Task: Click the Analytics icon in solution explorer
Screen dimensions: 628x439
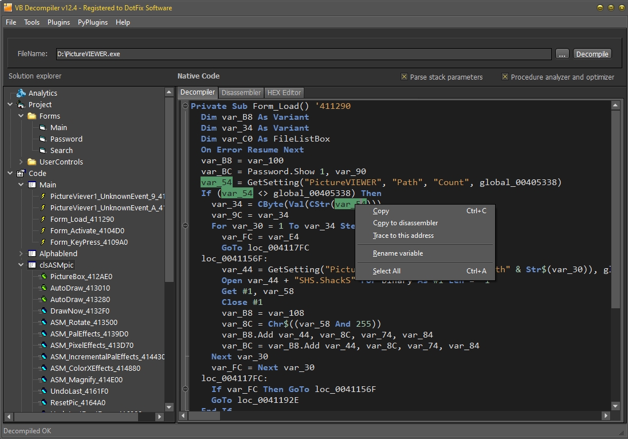Action: [x=21, y=93]
